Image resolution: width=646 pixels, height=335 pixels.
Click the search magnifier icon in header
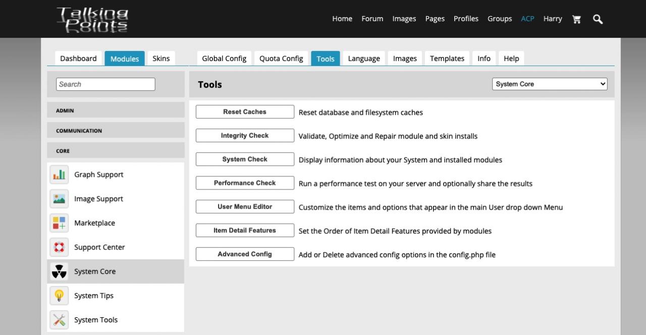point(598,19)
